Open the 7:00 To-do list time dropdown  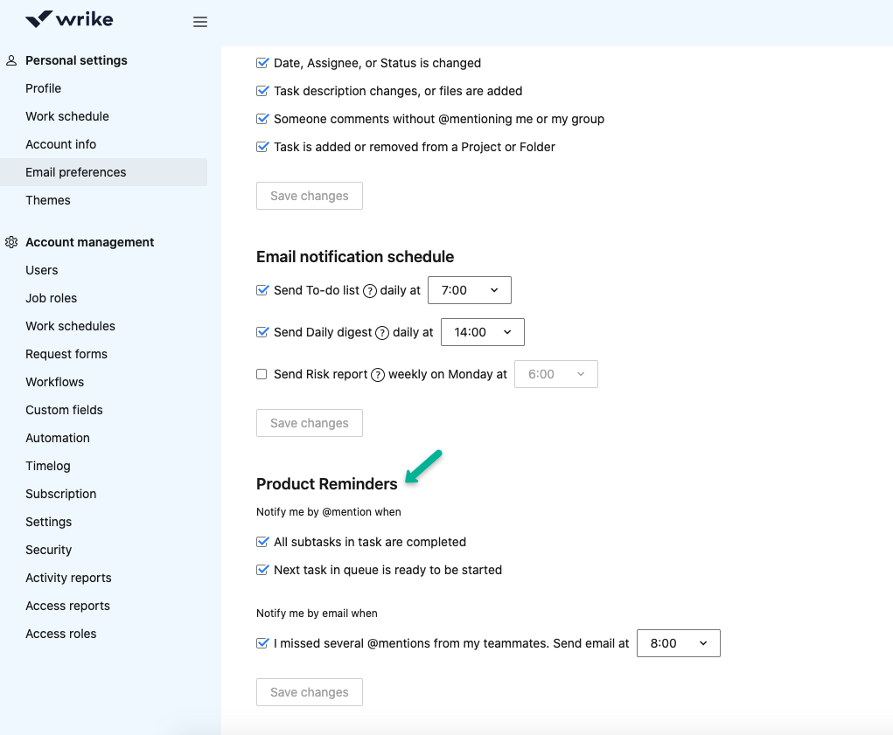(x=470, y=290)
